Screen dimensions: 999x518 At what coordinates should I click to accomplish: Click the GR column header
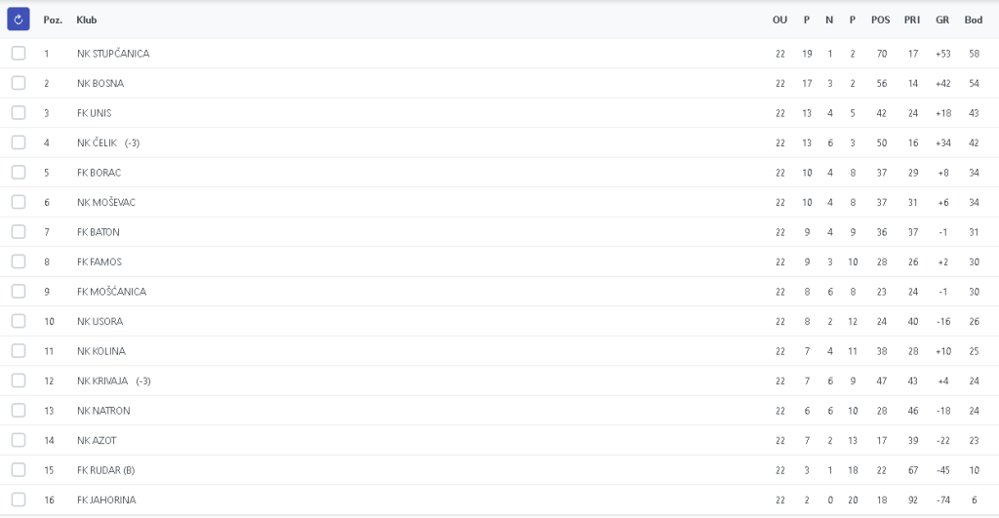(x=941, y=20)
